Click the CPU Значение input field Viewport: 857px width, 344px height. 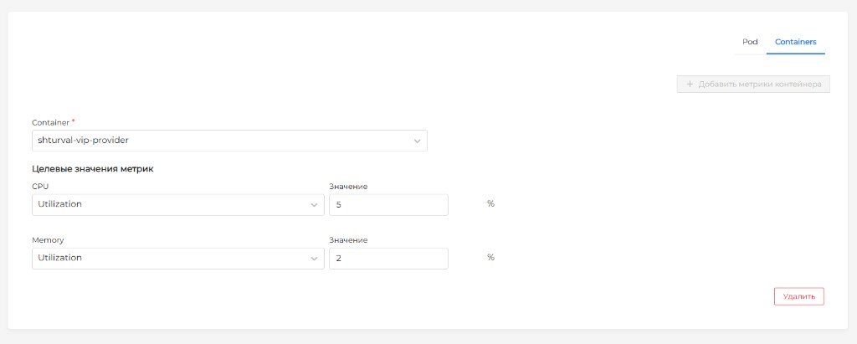388,204
